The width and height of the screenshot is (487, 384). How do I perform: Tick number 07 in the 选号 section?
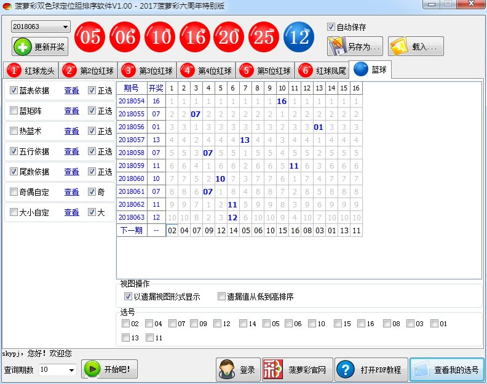[173, 324]
